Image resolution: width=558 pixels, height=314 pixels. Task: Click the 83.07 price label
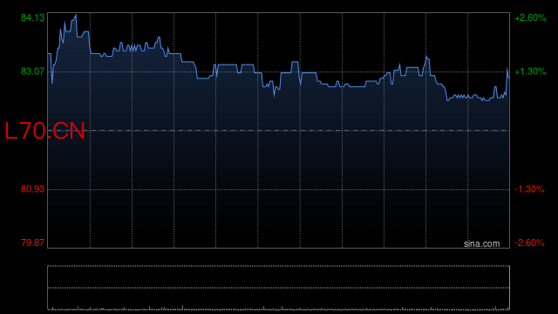click(33, 72)
